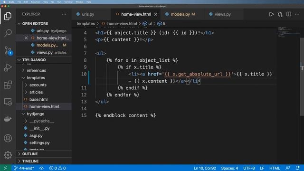
Task: Collapse the TRY-DJANGO folder section
Action: [x=44, y=60]
